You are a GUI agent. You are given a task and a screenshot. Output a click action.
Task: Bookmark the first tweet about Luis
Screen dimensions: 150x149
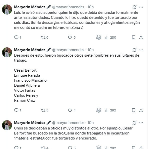pos(133,37)
